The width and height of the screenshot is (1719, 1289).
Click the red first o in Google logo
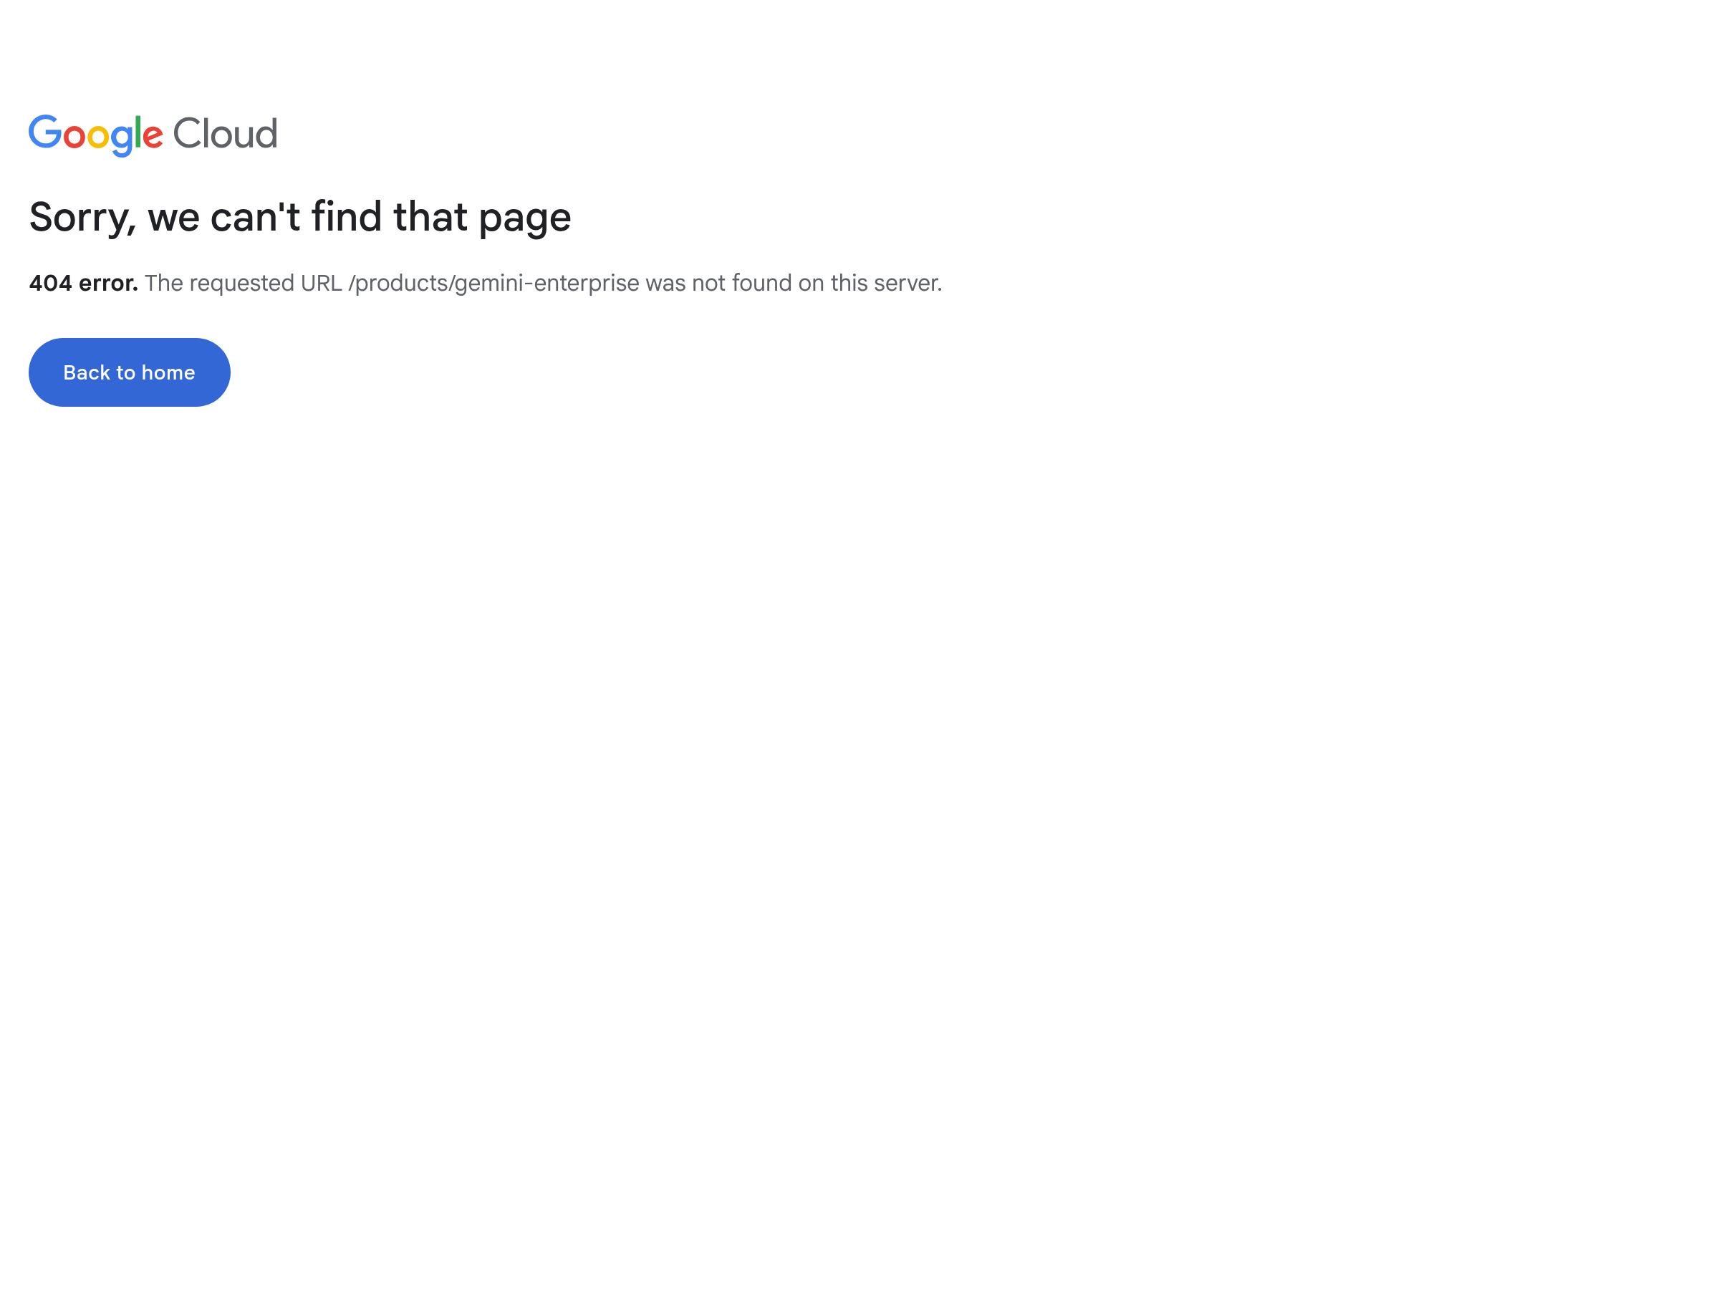tap(74, 137)
